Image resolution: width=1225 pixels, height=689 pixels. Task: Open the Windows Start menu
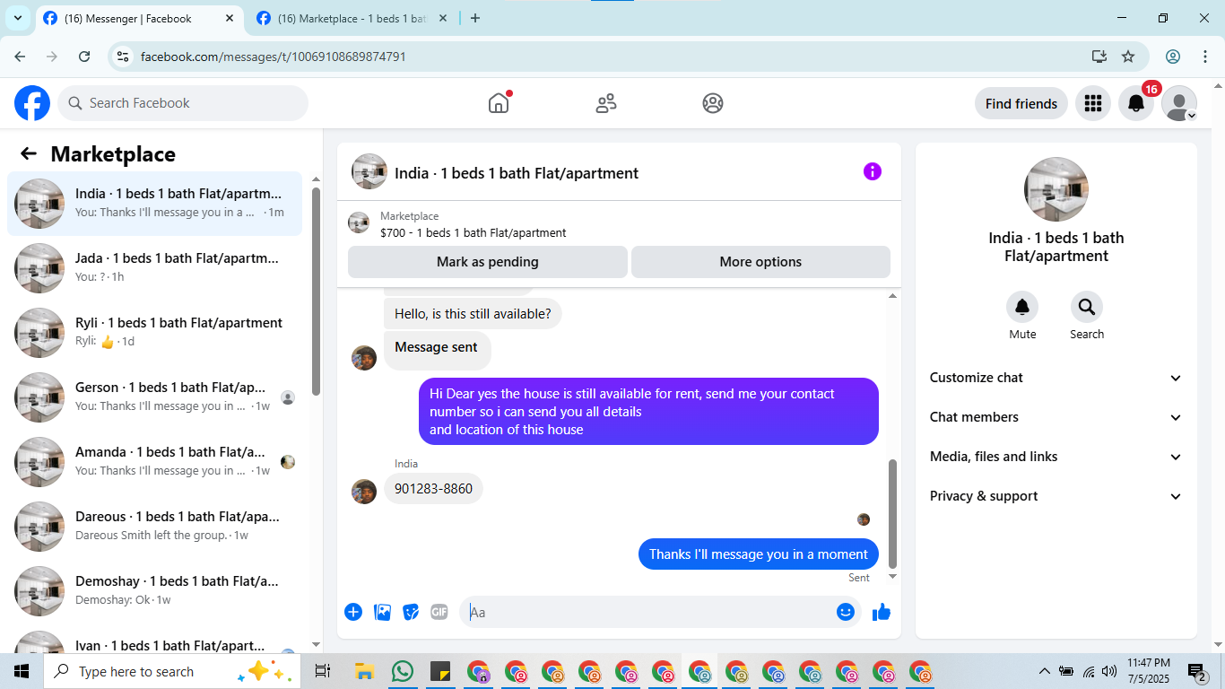click(x=22, y=671)
